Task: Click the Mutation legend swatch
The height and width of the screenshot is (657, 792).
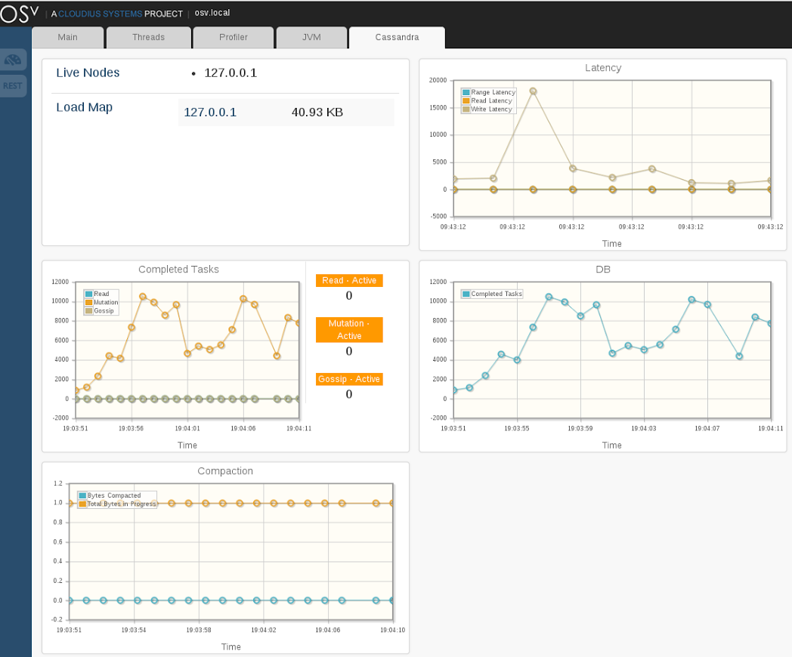Action: point(89,302)
